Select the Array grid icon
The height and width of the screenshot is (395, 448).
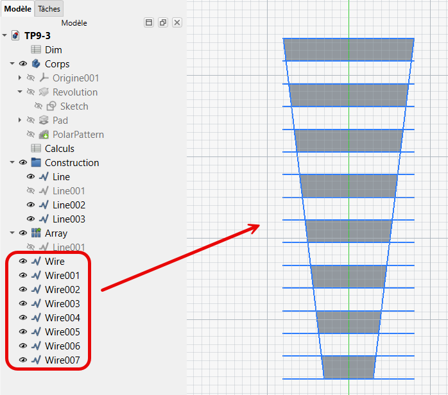point(36,233)
